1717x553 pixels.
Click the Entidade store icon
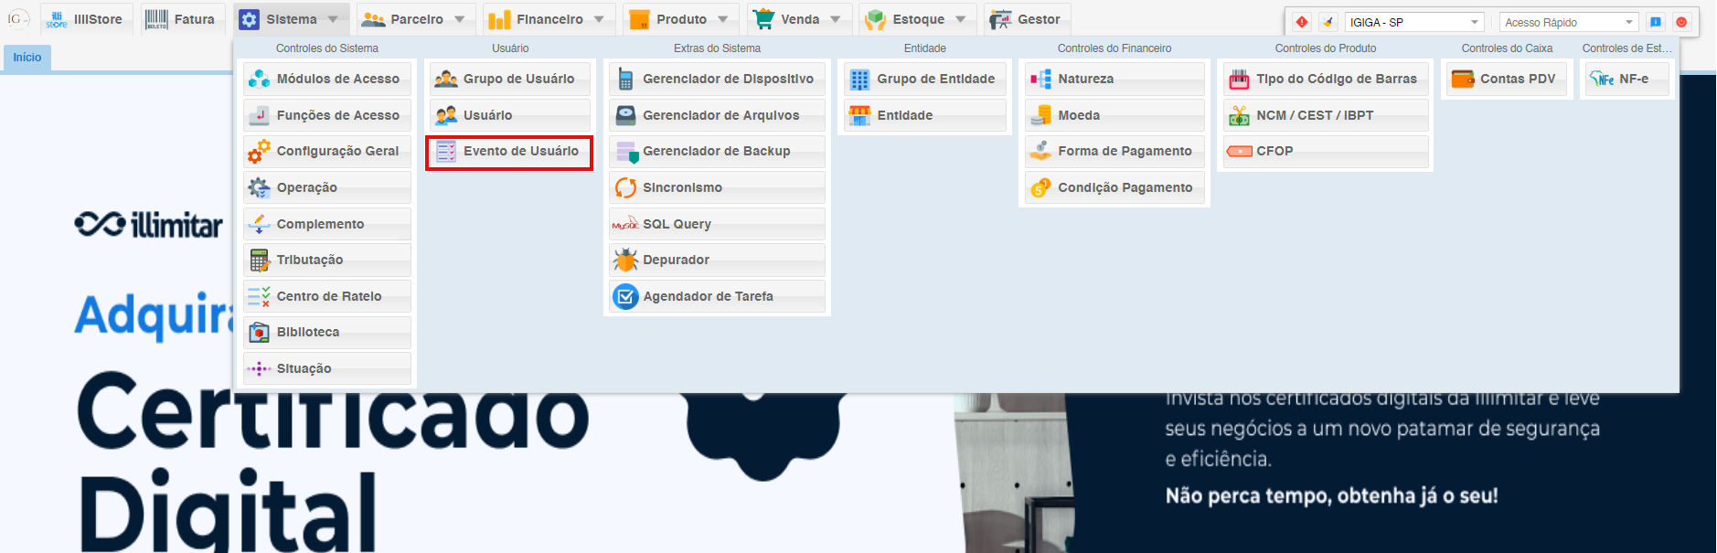[859, 115]
